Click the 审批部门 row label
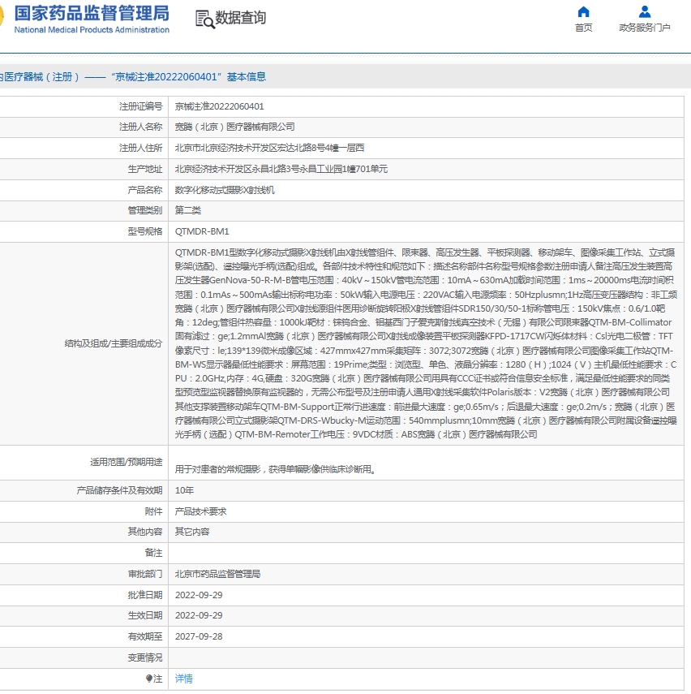Image resolution: width=691 pixels, height=694 pixels. 145,574
